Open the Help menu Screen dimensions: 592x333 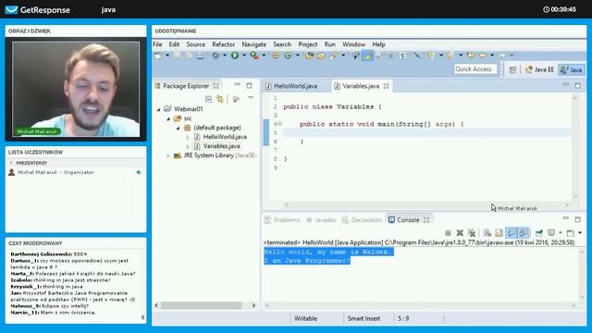tap(378, 44)
